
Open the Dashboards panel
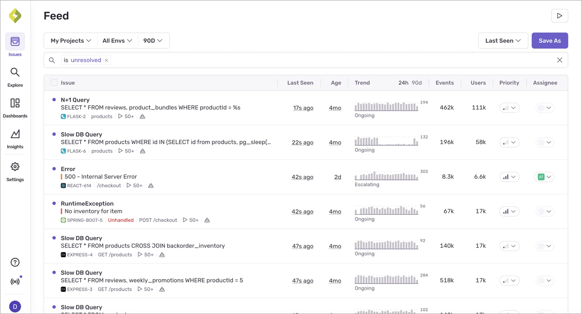click(15, 106)
